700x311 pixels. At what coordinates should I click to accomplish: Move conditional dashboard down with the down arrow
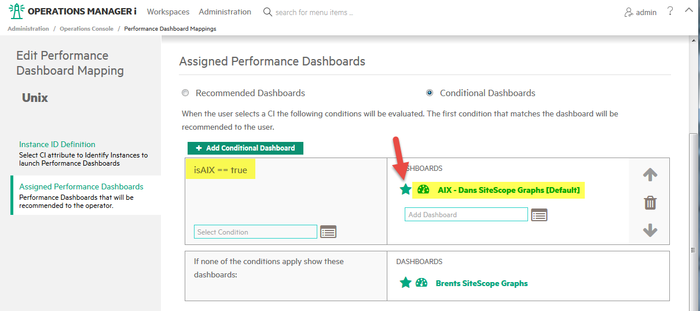650,230
